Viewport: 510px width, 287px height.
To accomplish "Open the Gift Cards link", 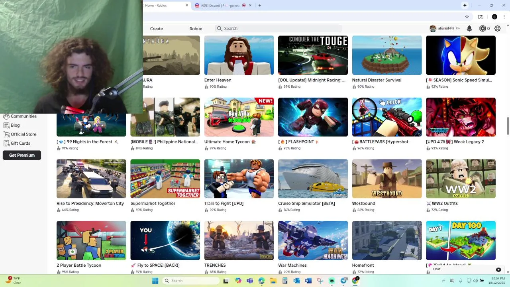I will click(x=20, y=143).
